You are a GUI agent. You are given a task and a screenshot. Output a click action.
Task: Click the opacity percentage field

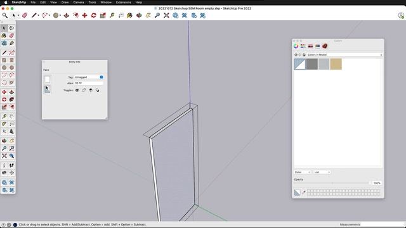pos(377,183)
